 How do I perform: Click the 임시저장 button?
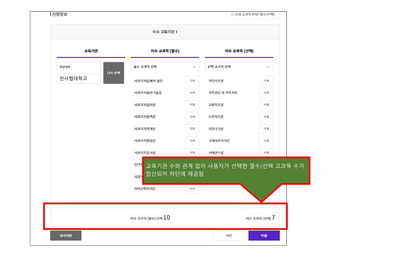point(66,236)
